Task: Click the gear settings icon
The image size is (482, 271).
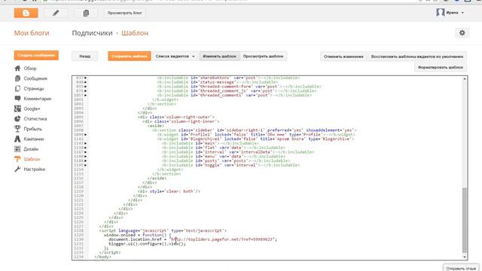Action: pos(462,33)
